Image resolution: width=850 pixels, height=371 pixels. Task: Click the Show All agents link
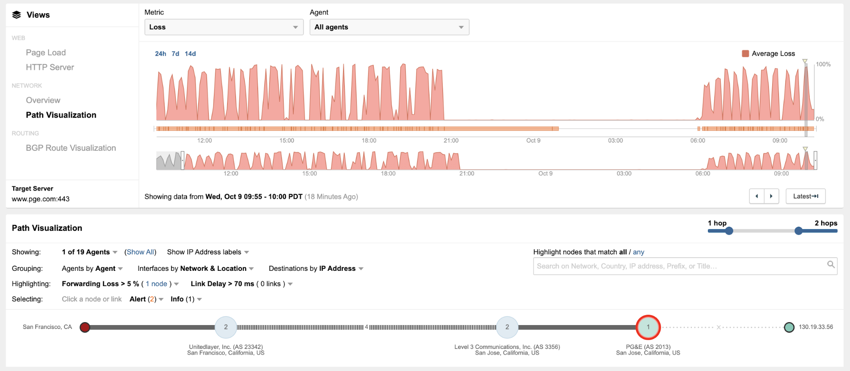[x=140, y=252]
